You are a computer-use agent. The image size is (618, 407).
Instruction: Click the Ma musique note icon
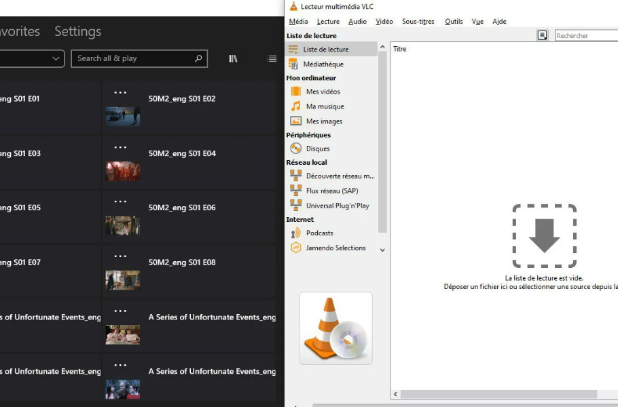295,106
